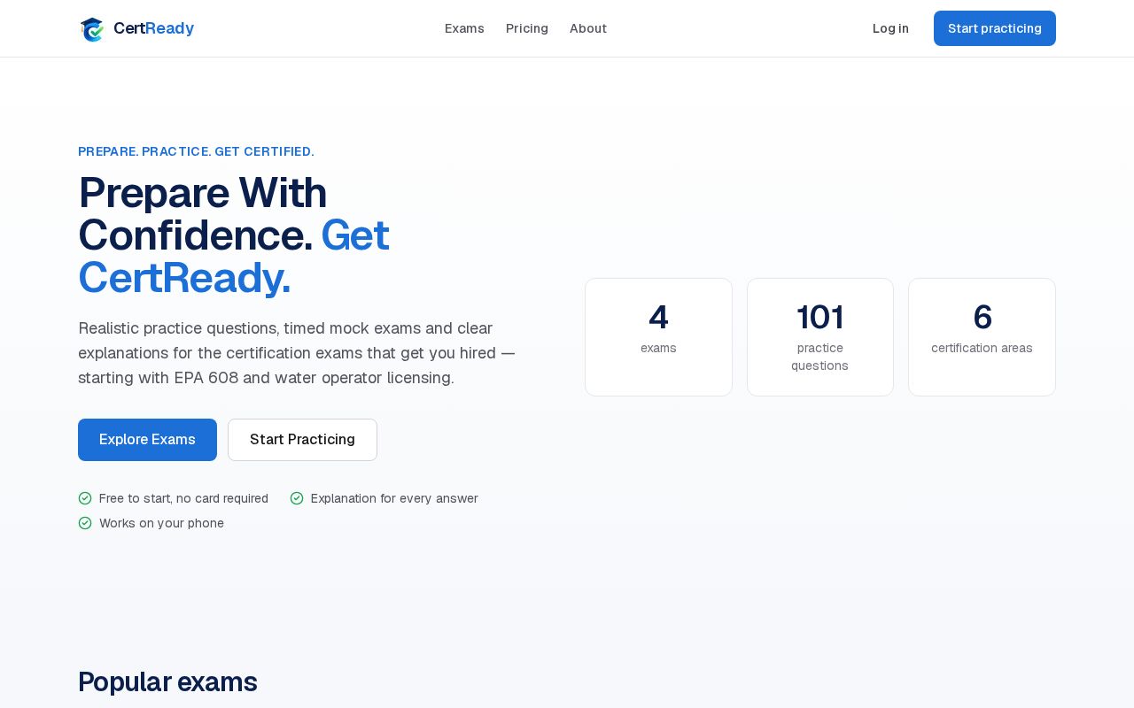The width and height of the screenshot is (1134, 708).
Task: Click the "PREPARE. PRACTICE. GET CERTIFIED." tagline
Action: point(196,151)
